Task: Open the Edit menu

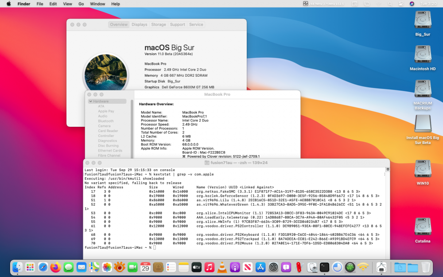Action: pos(53,4)
